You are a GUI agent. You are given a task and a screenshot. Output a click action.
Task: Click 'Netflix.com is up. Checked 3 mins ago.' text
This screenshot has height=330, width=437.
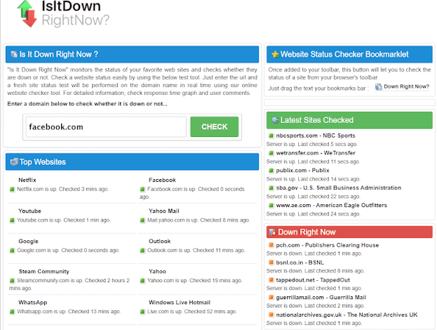[x=62, y=189]
